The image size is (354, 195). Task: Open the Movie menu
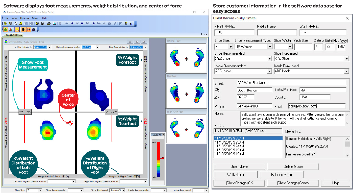pyautogui.click(x=35, y=18)
